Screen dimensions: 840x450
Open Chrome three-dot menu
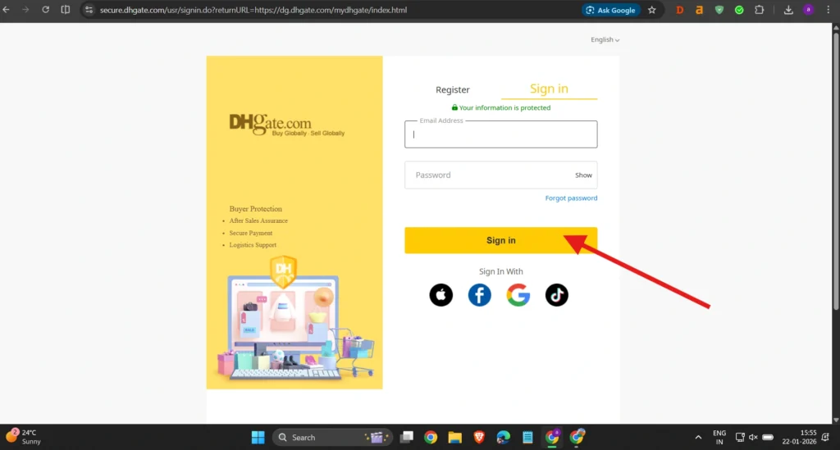[x=829, y=10]
